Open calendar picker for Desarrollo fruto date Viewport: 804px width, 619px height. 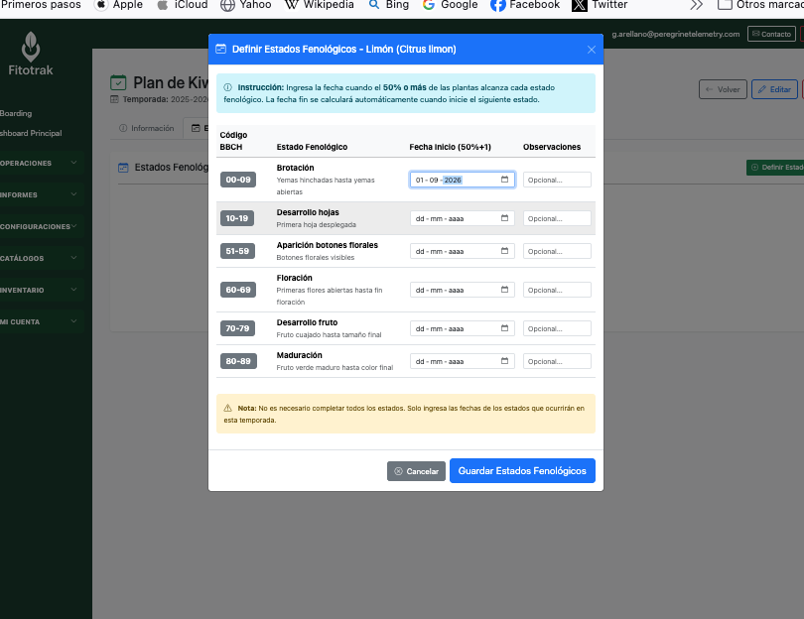coord(504,328)
